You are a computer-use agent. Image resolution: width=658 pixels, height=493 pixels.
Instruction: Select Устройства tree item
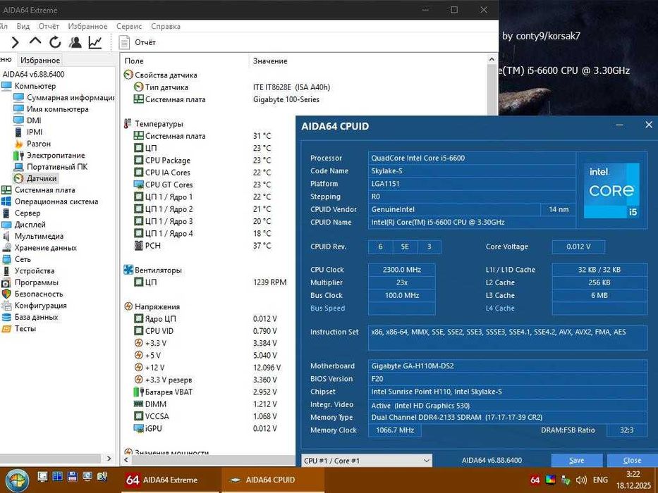pos(35,271)
